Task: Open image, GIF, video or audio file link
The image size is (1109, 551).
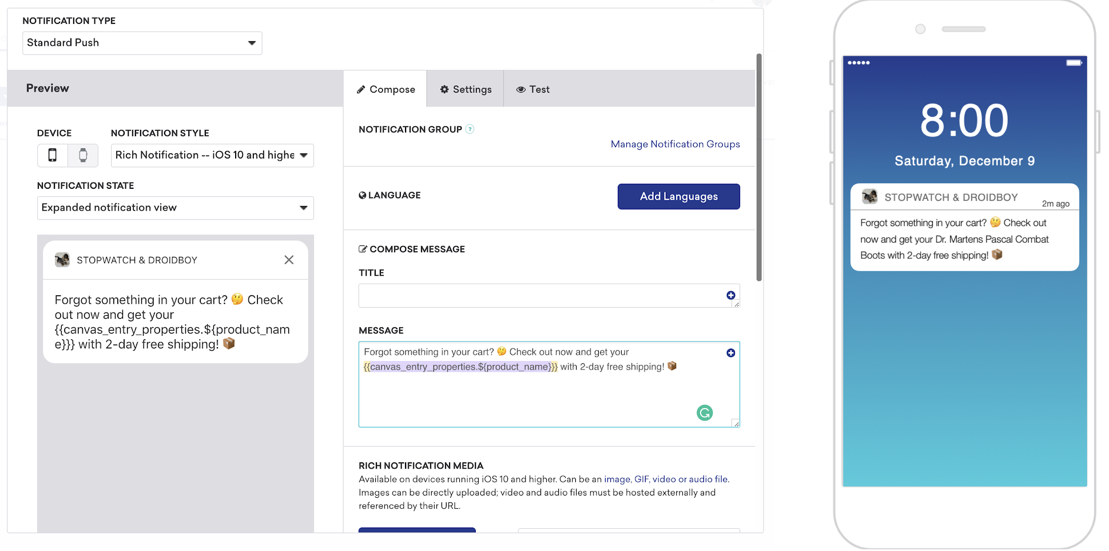Action: click(x=666, y=479)
